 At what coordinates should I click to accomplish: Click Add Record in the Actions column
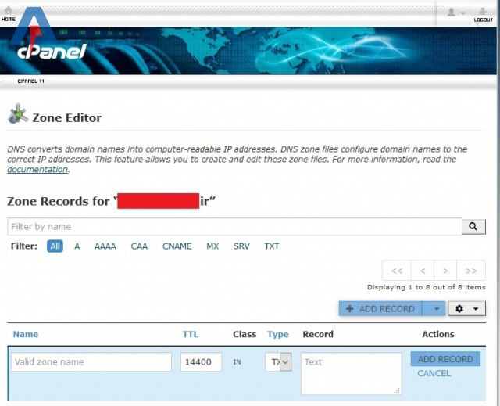click(x=445, y=359)
